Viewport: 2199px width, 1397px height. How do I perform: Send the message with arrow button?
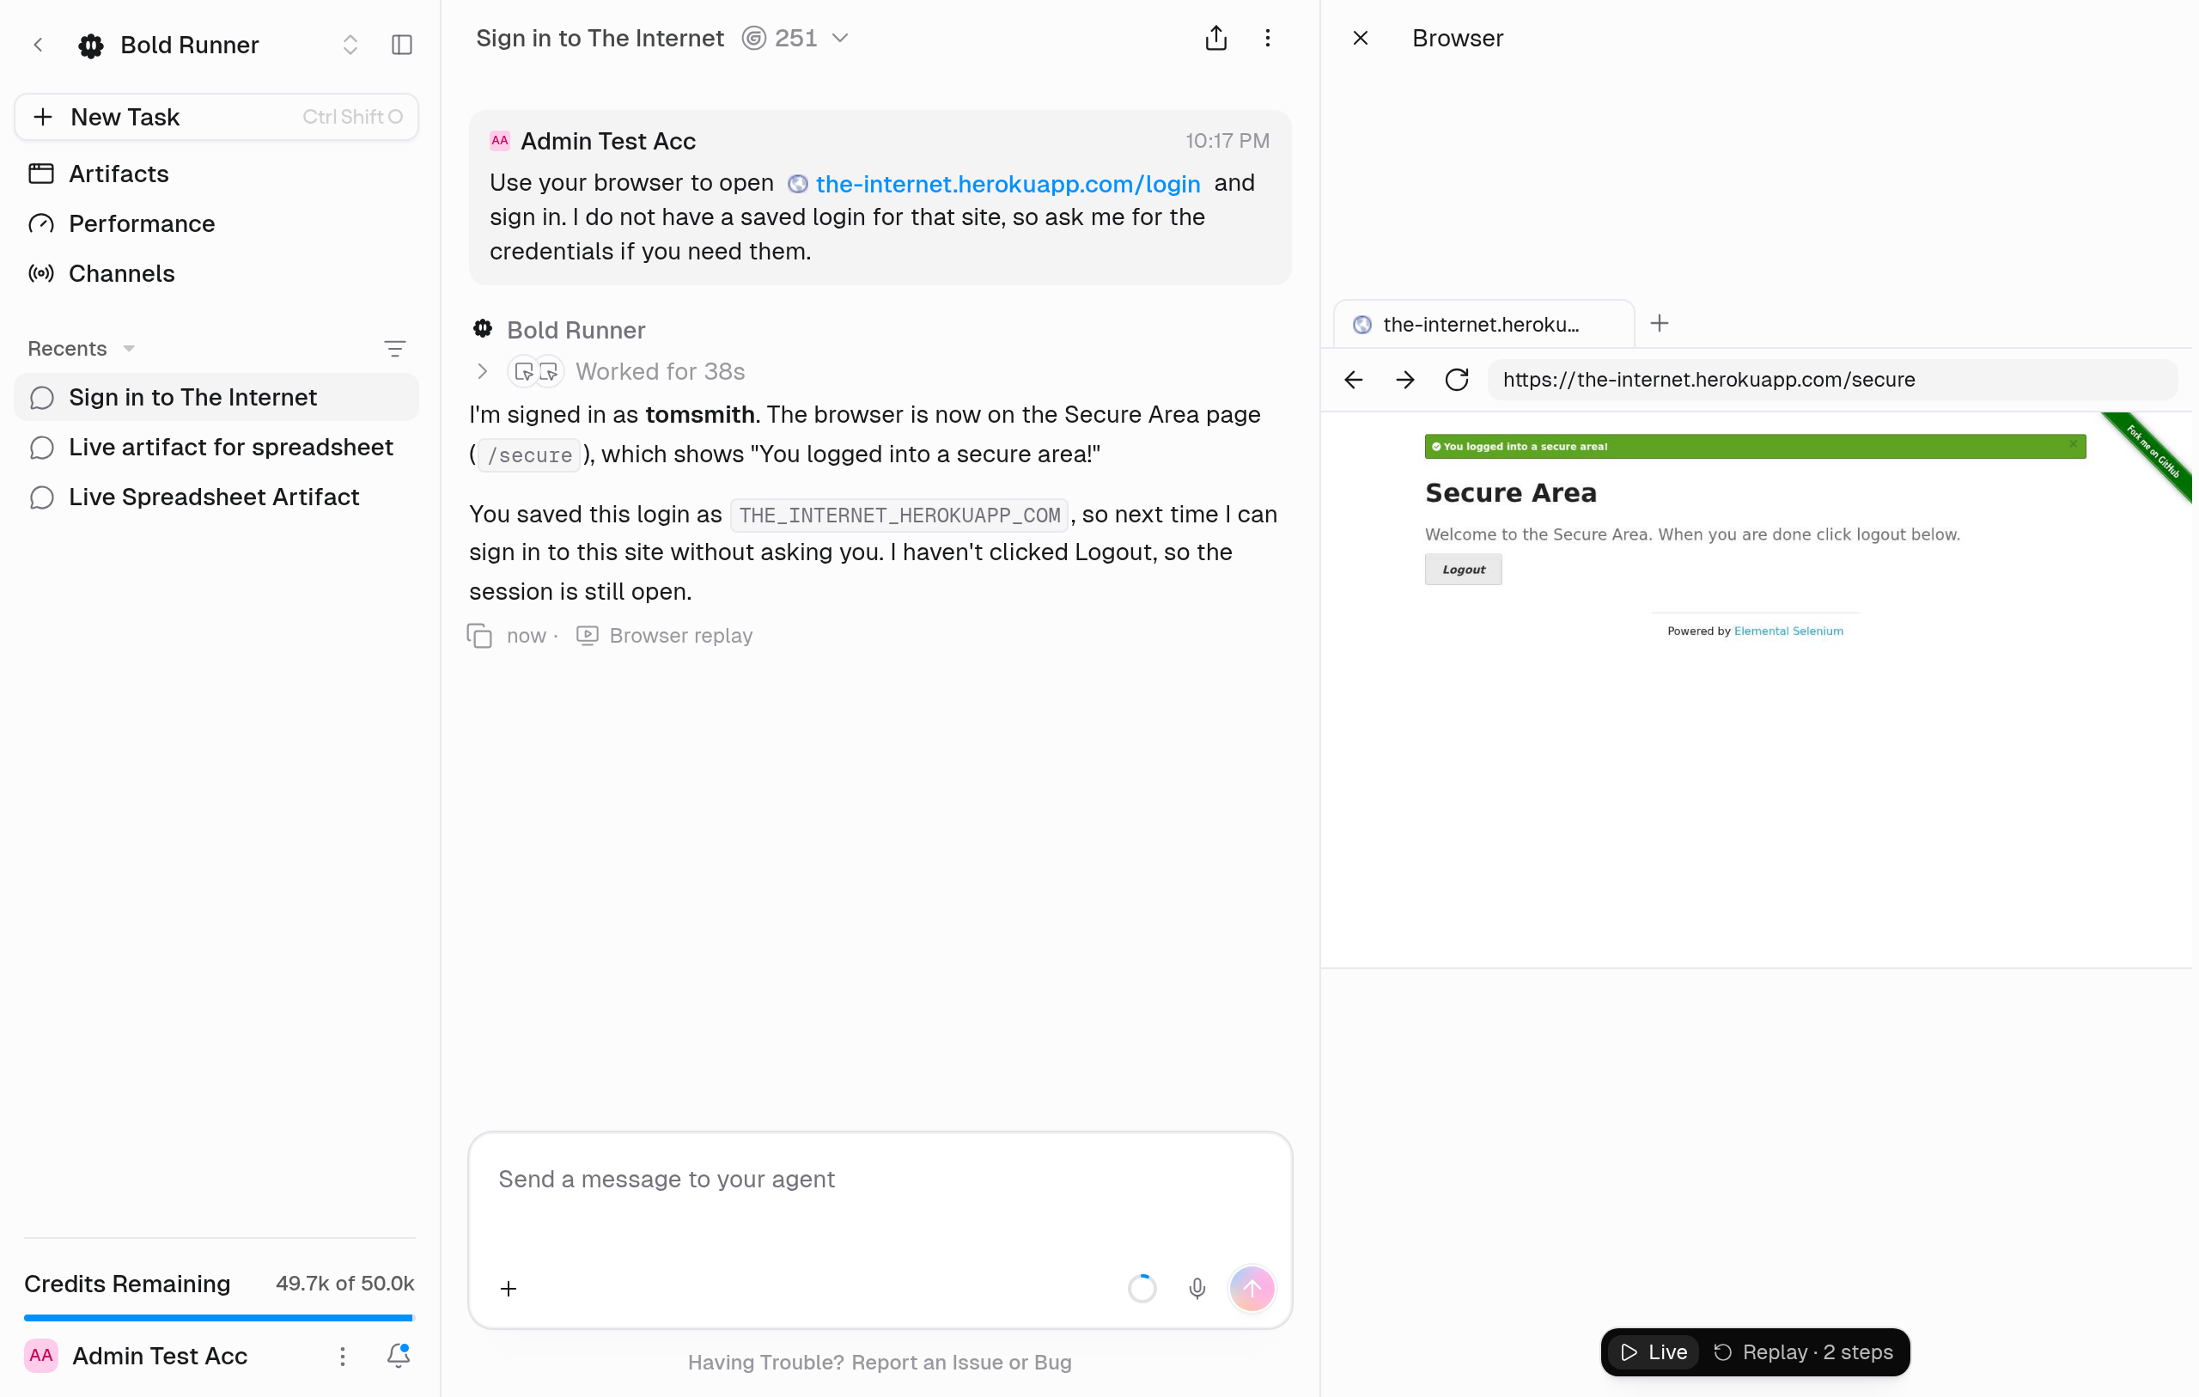click(x=1252, y=1288)
